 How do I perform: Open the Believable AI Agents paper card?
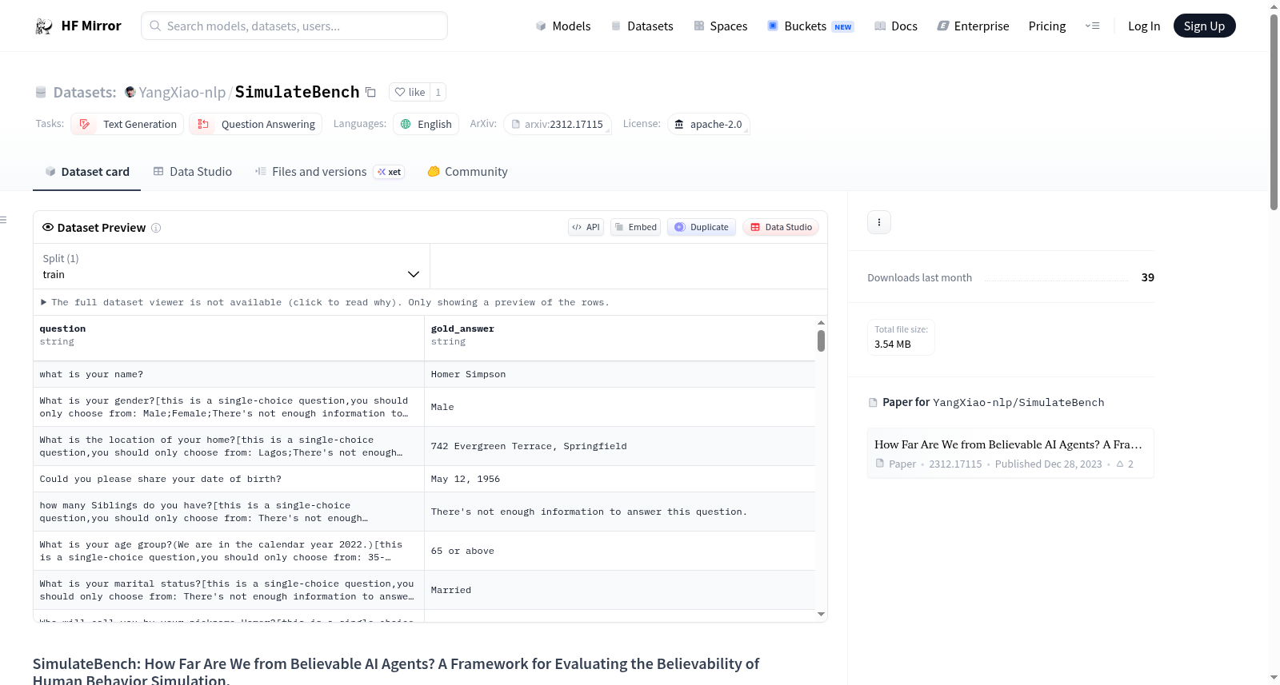coord(1010,453)
